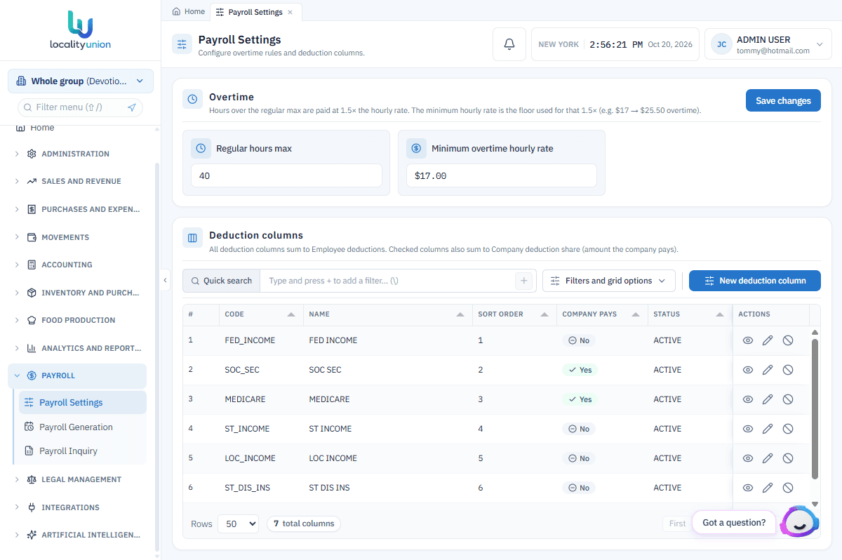The height and width of the screenshot is (560, 842).
Task: Edit the ST_INCOME row with pencil icon
Action: (768, 429)
